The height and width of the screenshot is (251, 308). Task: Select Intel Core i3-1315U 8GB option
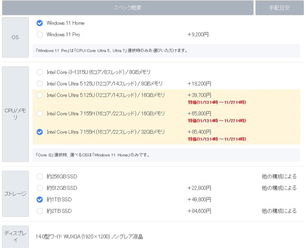pyautogui.click(x=39, y=72)
